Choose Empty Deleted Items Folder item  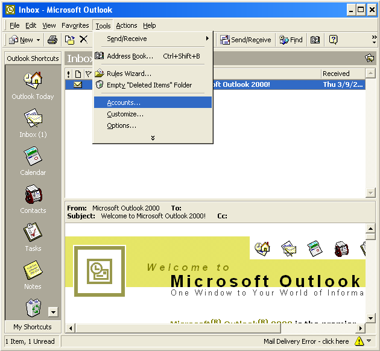(153, 85)
